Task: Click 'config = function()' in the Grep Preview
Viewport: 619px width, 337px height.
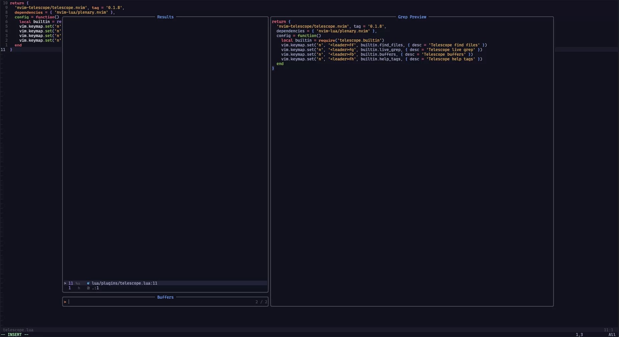Action: coord(299,36)
